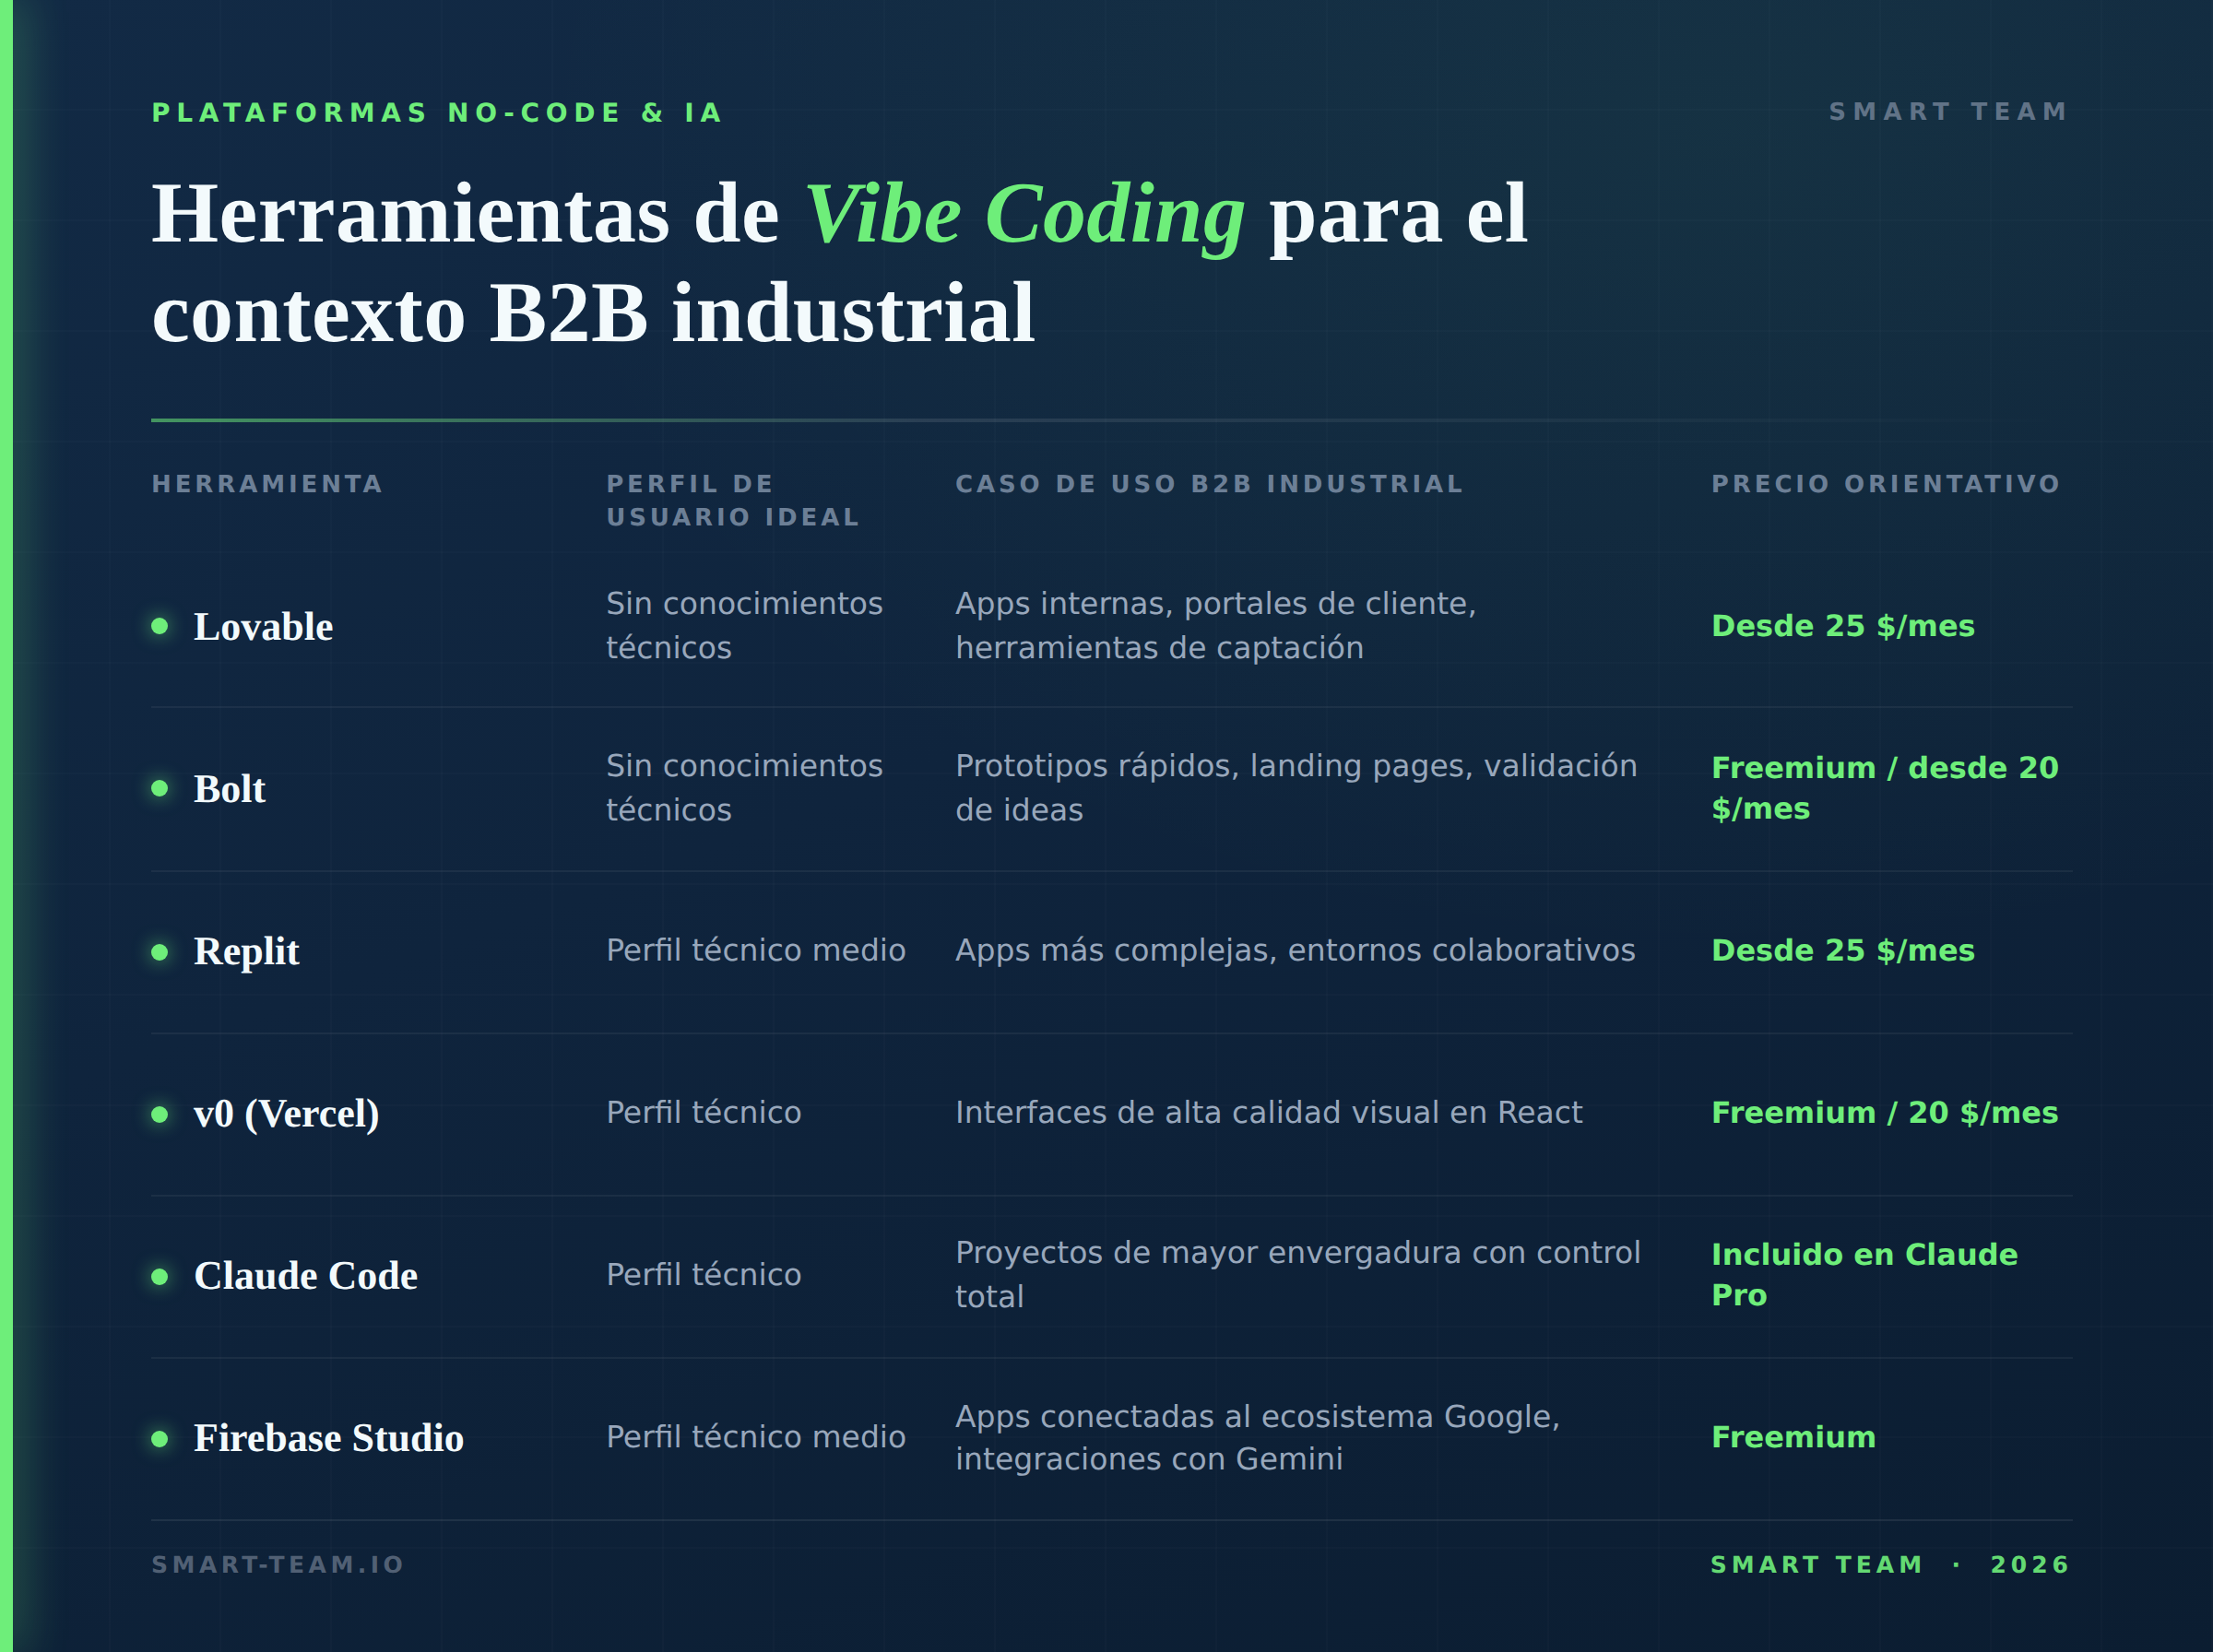Click 'Proyectos de mayor envergadura' use case

pyautogui.click(x=1297, y=1274)
